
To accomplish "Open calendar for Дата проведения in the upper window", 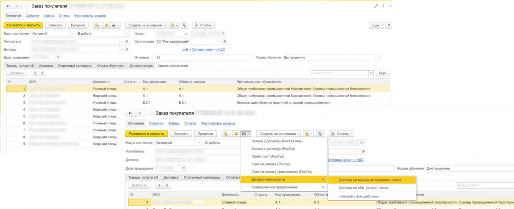I will pos(58,57).
